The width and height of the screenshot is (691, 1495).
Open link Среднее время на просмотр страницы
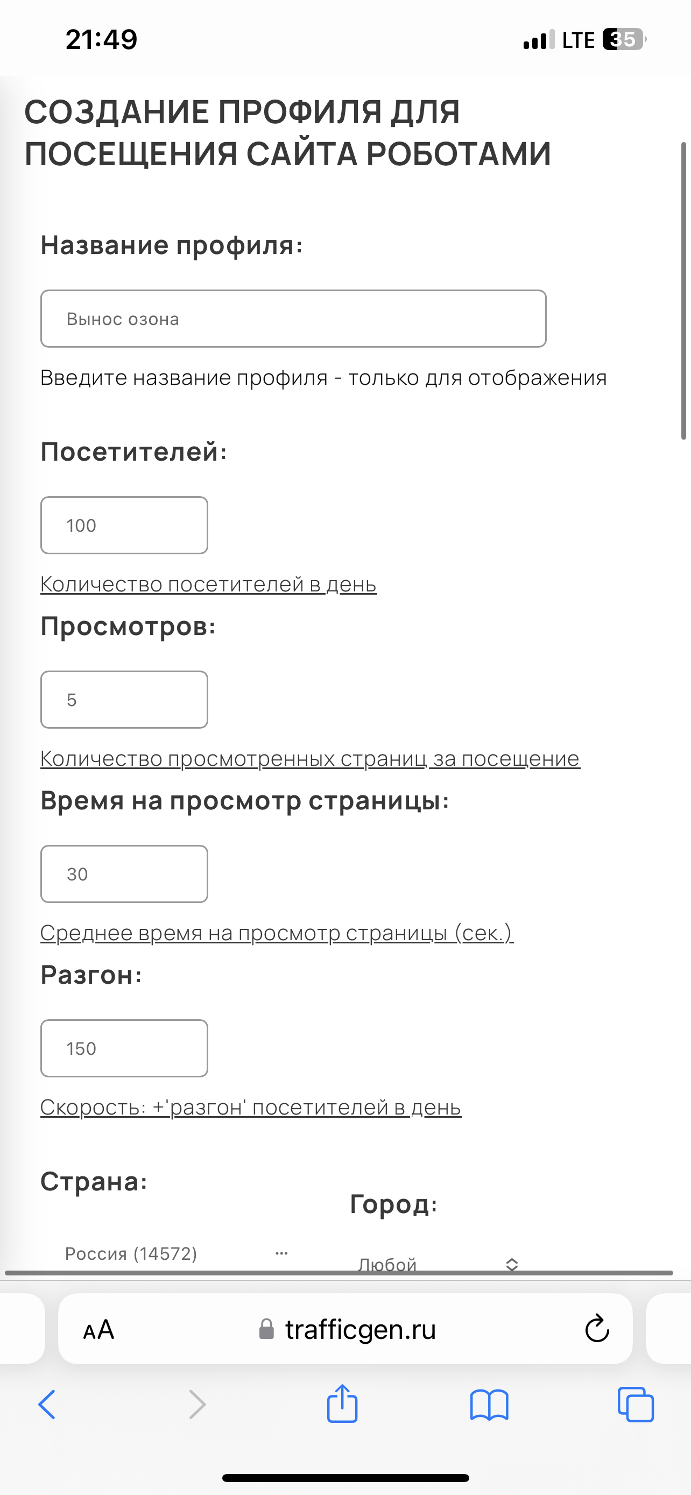click(x=277, y=933)
